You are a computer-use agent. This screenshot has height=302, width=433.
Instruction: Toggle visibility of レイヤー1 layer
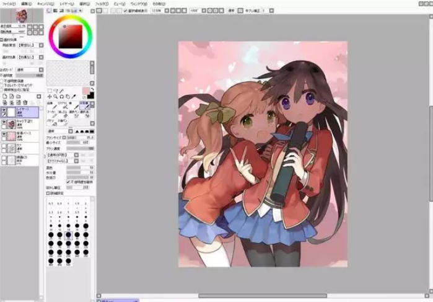pyautogui.click(x=4, y=110)
